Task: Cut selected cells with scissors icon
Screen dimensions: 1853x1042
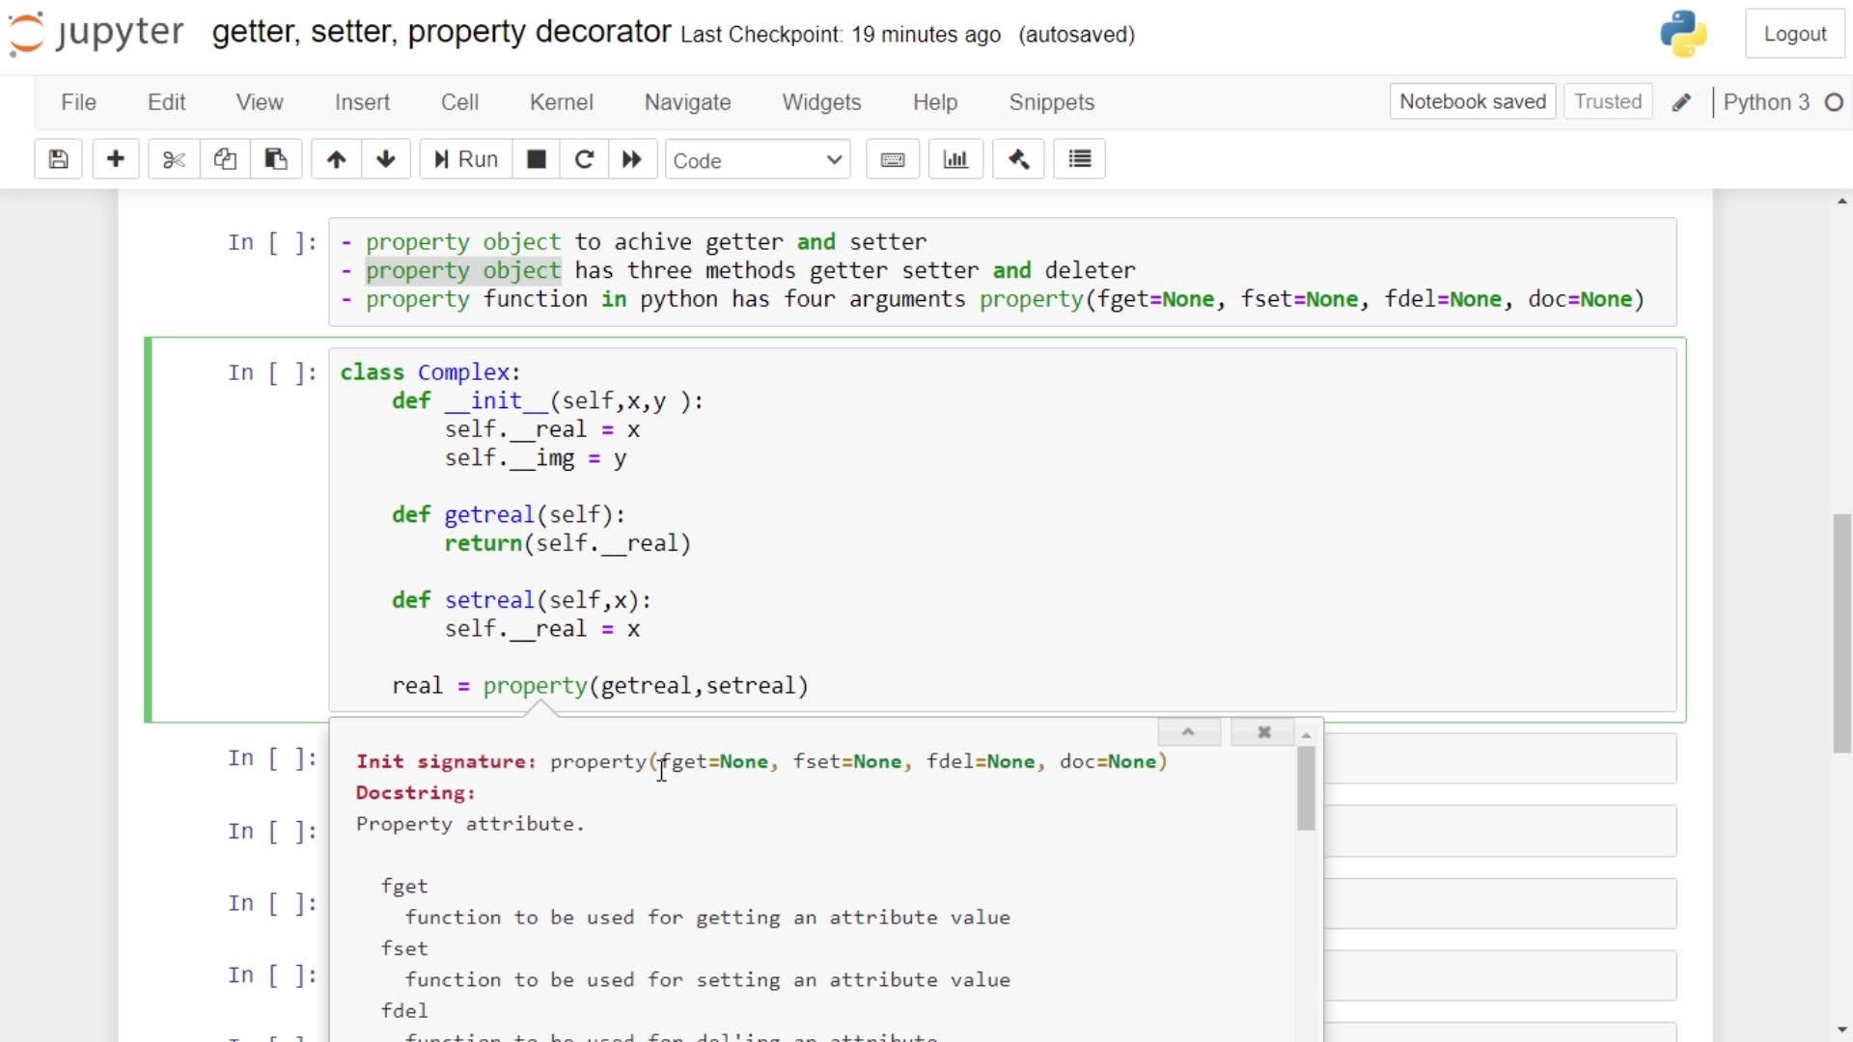Action: click(174, 159)
